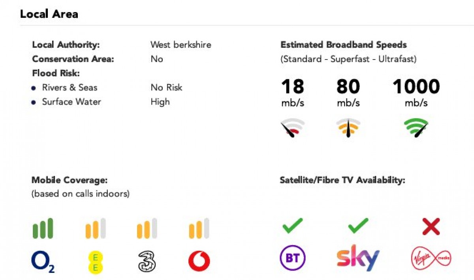Viewport: 474px width, 280px height.
Task: Select the Virgin Media logo
Action: 431,259
